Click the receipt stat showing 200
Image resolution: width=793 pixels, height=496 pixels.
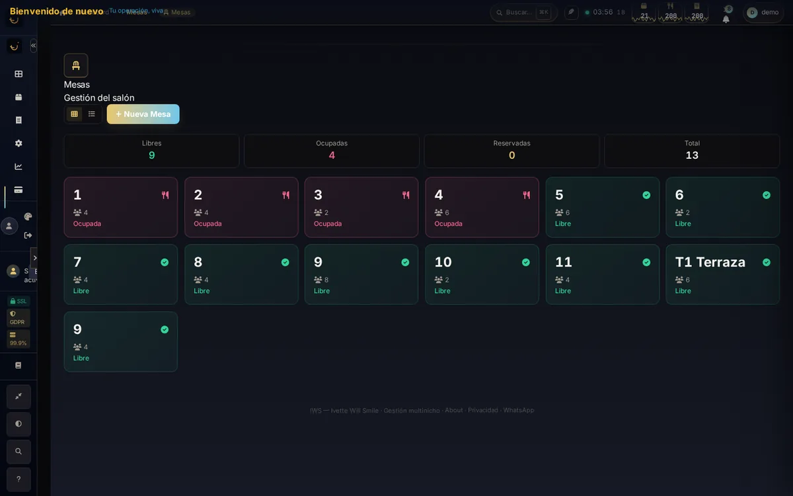pyautogui.click(x=697, y=12)
